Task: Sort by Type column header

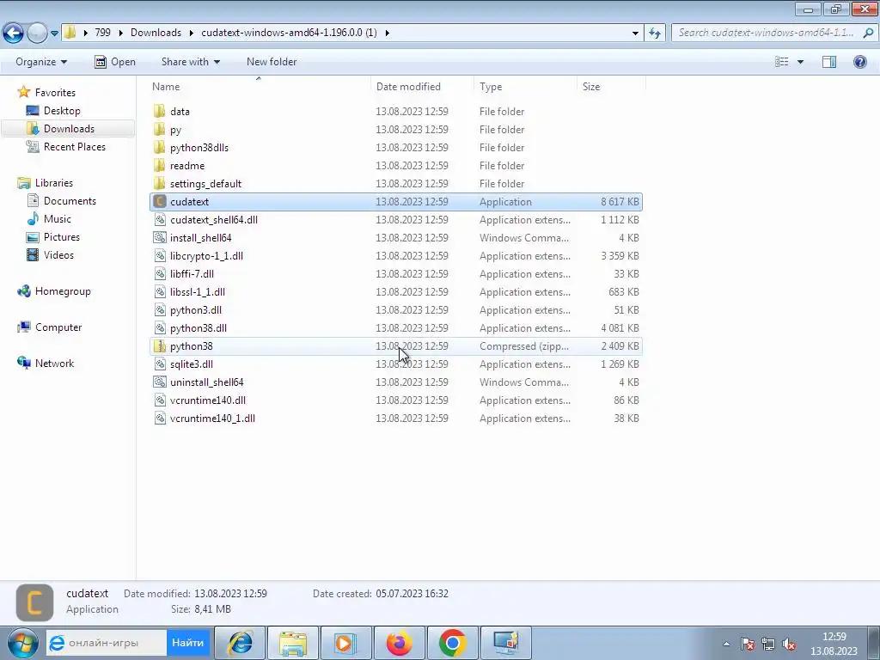Action: click(491, 87)
